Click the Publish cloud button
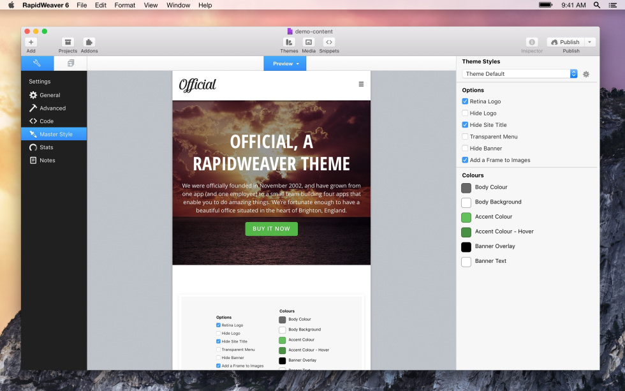The height and width of the screenshot is (391, 625). click(565, 42)
